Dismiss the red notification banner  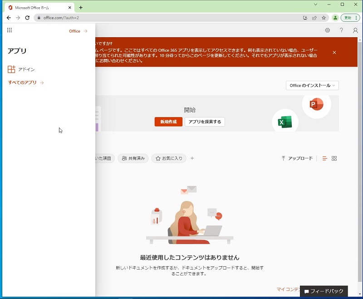pos(334,53)
